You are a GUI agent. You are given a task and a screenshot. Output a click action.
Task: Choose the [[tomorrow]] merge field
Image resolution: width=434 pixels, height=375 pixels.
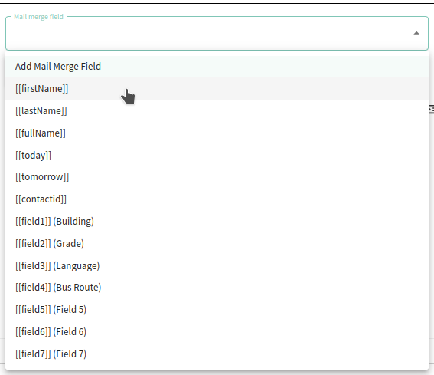(217, 177)
